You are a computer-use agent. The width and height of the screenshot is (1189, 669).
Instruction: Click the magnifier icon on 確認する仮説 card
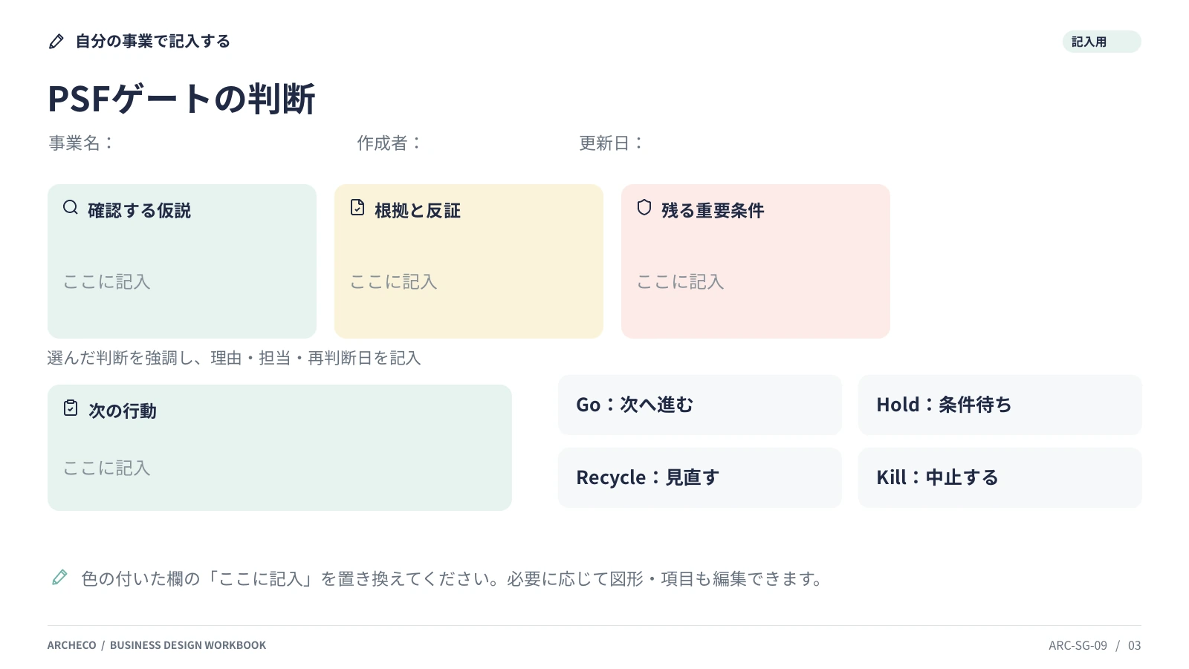(x=71, y=207)
